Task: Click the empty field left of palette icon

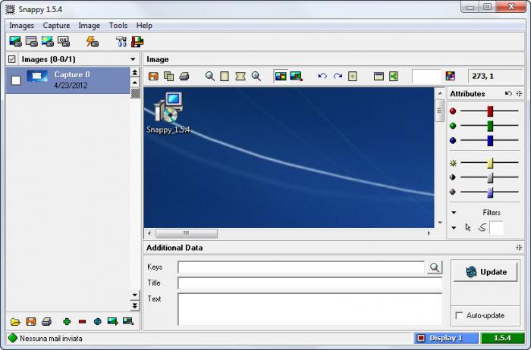Action: (x=426, y=76)
